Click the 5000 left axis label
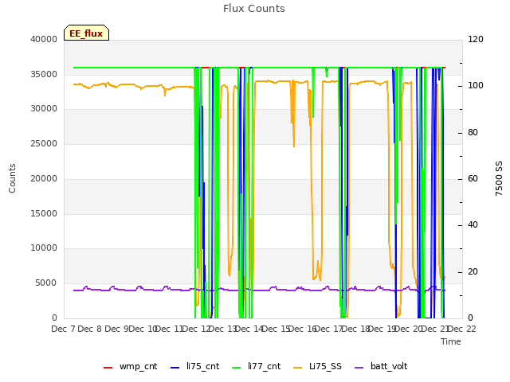 [x=46, y=283]
